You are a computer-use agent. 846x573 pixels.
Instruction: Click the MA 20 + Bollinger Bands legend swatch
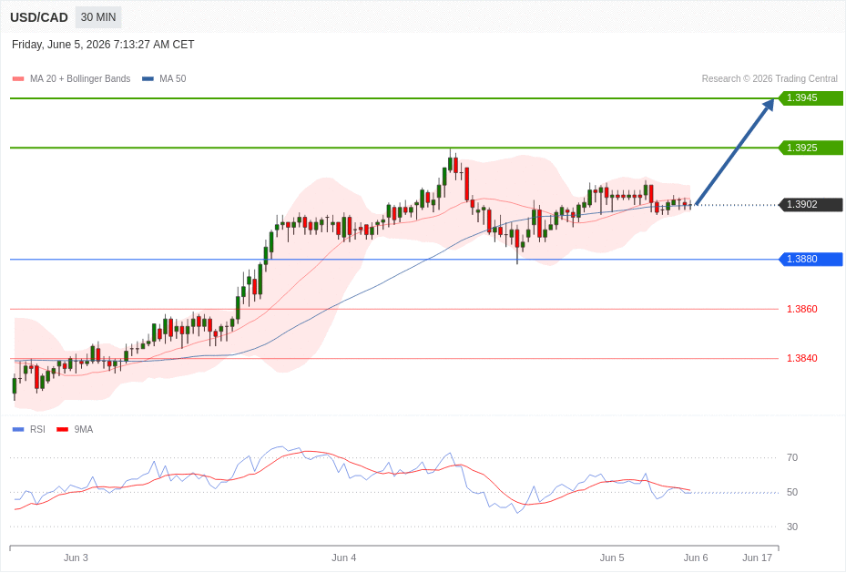pyautogui.click(x=18, y=78)
